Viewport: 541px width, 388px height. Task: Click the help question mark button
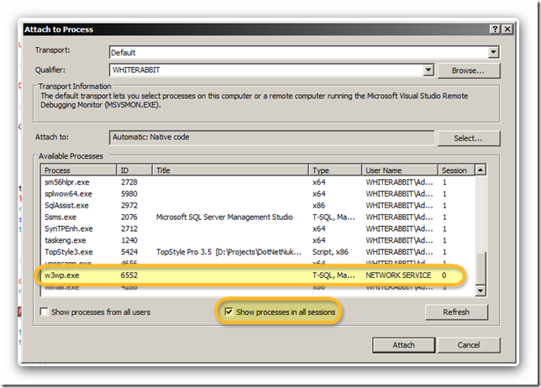(494, 29)
